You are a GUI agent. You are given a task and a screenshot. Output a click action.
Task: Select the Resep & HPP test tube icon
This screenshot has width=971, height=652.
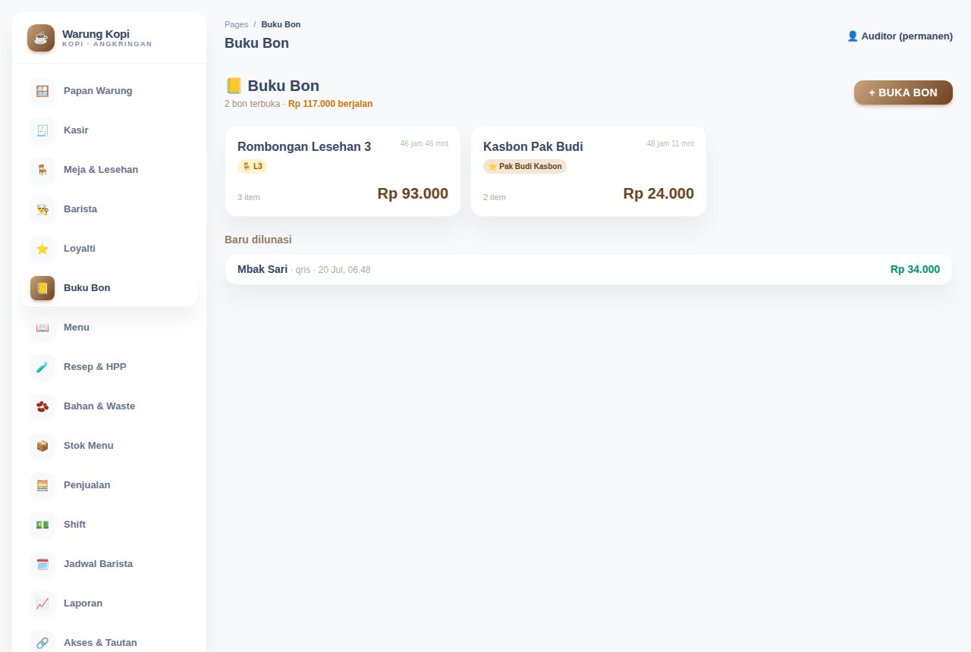pos(42,367)
